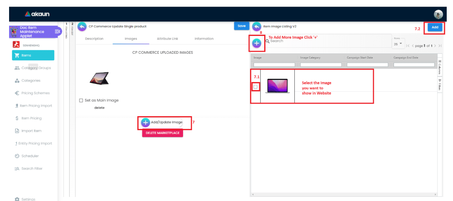453x201 pixels.
Task: Open Scheduler in the sidebar
Action: 33,156
